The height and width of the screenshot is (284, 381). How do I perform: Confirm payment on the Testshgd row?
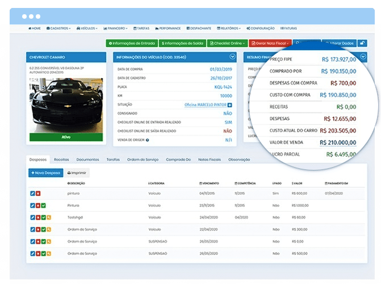44,218
